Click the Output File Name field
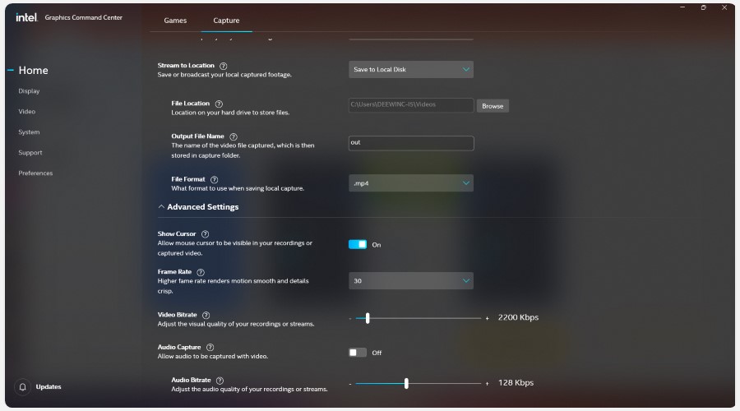This screenshot has height=411, width=740. click(x=411, y=143)
